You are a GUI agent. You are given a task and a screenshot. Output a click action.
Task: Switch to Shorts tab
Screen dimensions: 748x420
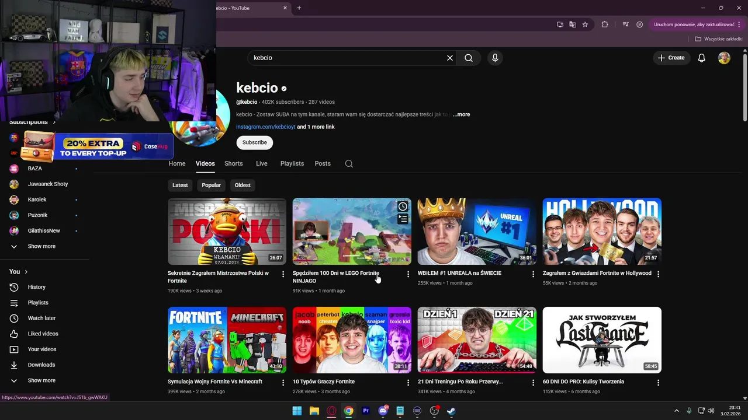[234, 164]
